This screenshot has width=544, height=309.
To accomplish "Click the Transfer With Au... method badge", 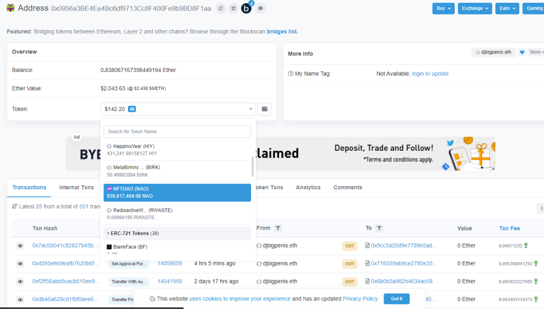I will tap(128, 282).
